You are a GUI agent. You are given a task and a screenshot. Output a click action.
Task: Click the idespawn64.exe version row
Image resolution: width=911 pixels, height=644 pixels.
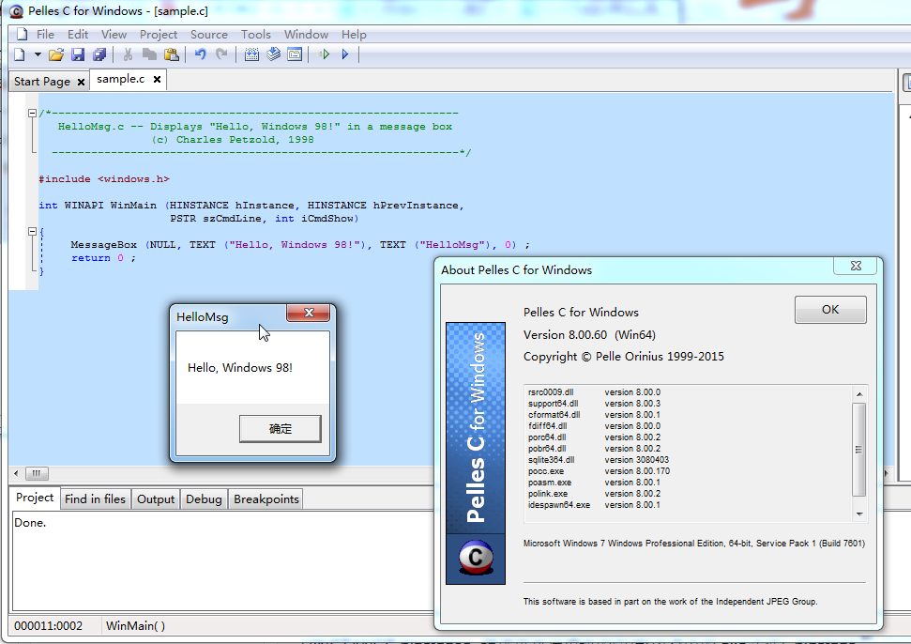pyautogui.click(x=595, y=505)
